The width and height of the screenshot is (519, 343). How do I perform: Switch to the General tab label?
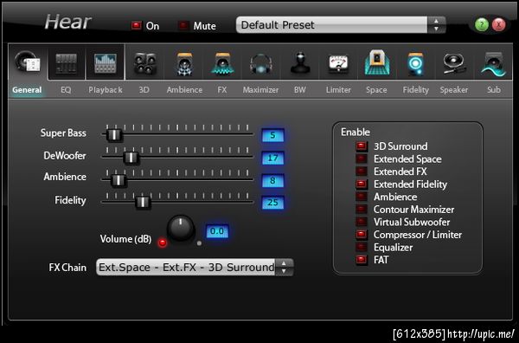coord(27,90)
